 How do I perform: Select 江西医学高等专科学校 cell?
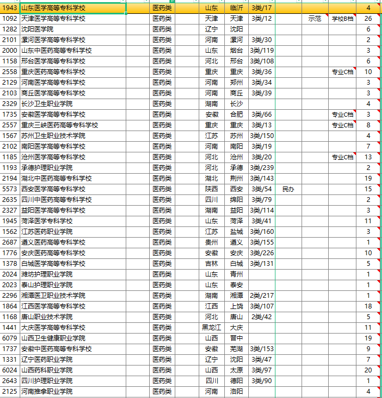[73, 306]
